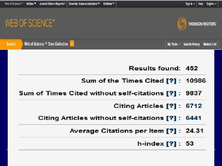Click help [?] for Citing Articles without self-citations
The height and width of the screenshot is (166, 222).
click(x=171, y=118)
